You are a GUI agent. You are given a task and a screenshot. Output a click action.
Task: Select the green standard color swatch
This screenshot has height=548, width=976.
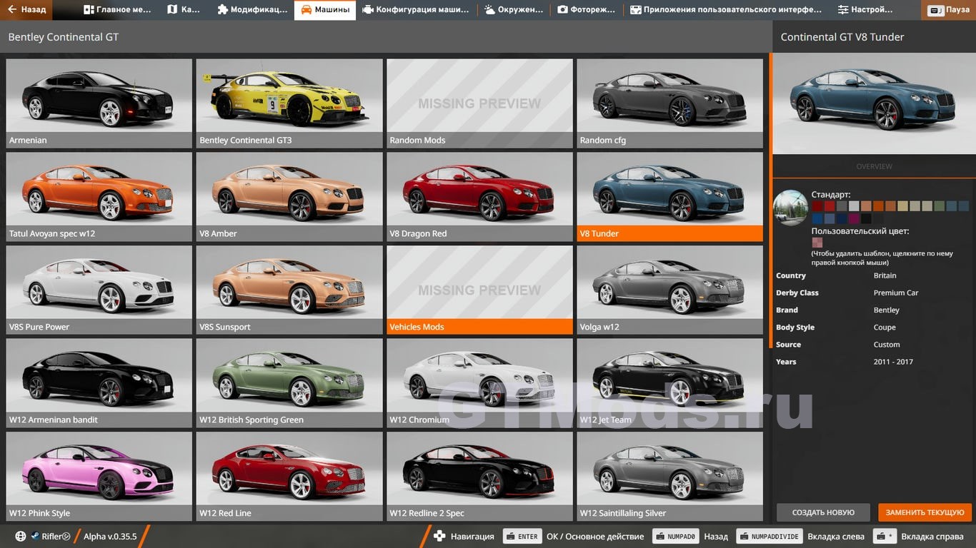(x=940, y=206)
